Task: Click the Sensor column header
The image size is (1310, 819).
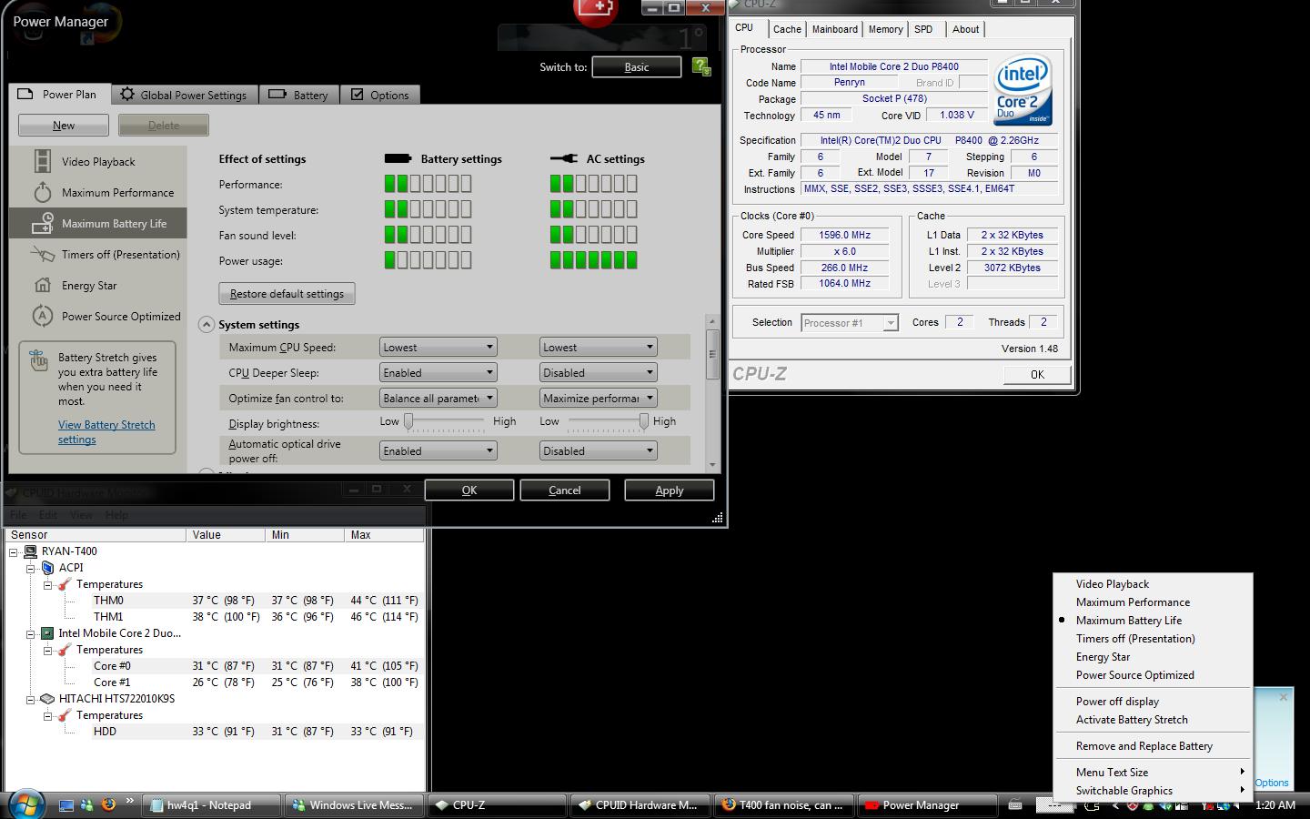Action: (x=96, y=535)
